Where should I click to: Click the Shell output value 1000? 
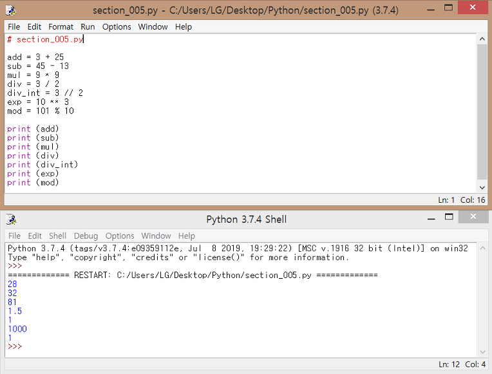(x=17, y=329)
